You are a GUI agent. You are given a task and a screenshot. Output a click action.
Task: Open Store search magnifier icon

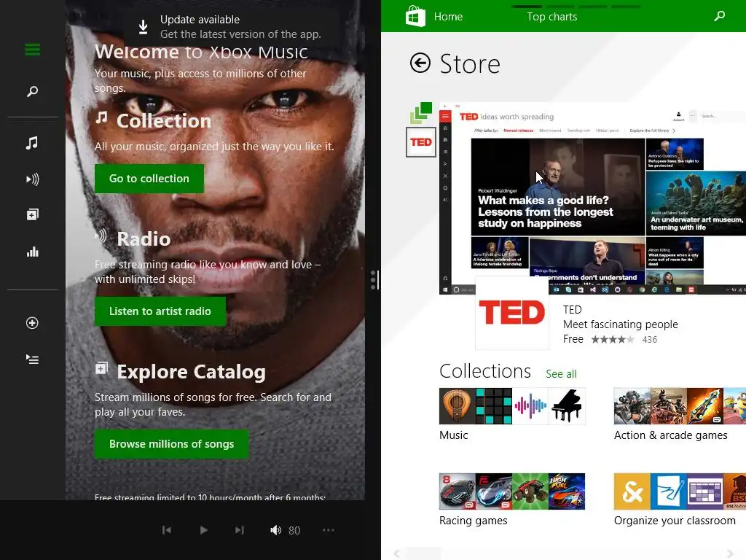[719, 16]
